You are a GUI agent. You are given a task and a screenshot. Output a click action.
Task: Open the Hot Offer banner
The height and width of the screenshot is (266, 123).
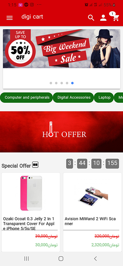61,132
